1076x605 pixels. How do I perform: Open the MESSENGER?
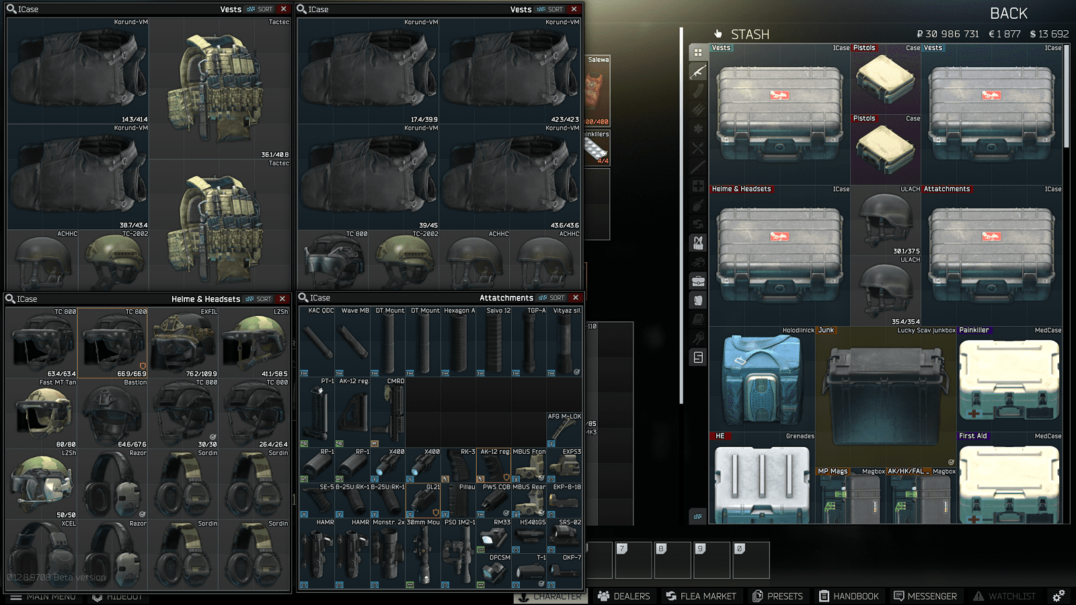tap(925, 596)
